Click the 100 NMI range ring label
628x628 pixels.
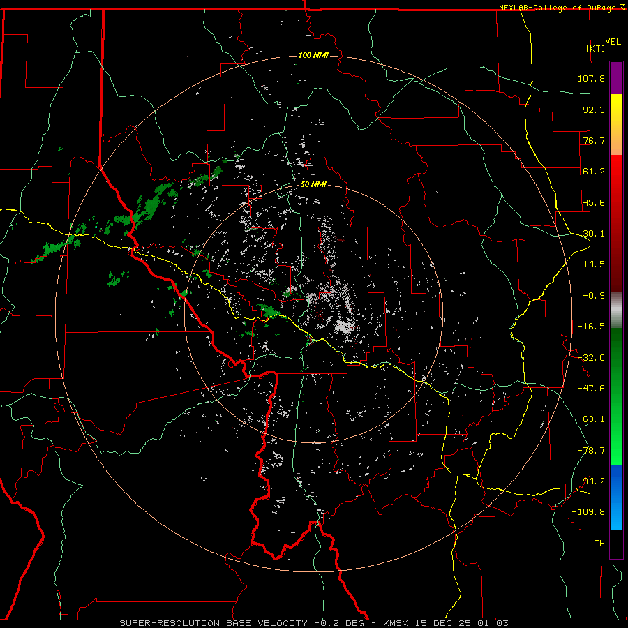(x=313, y=55)
